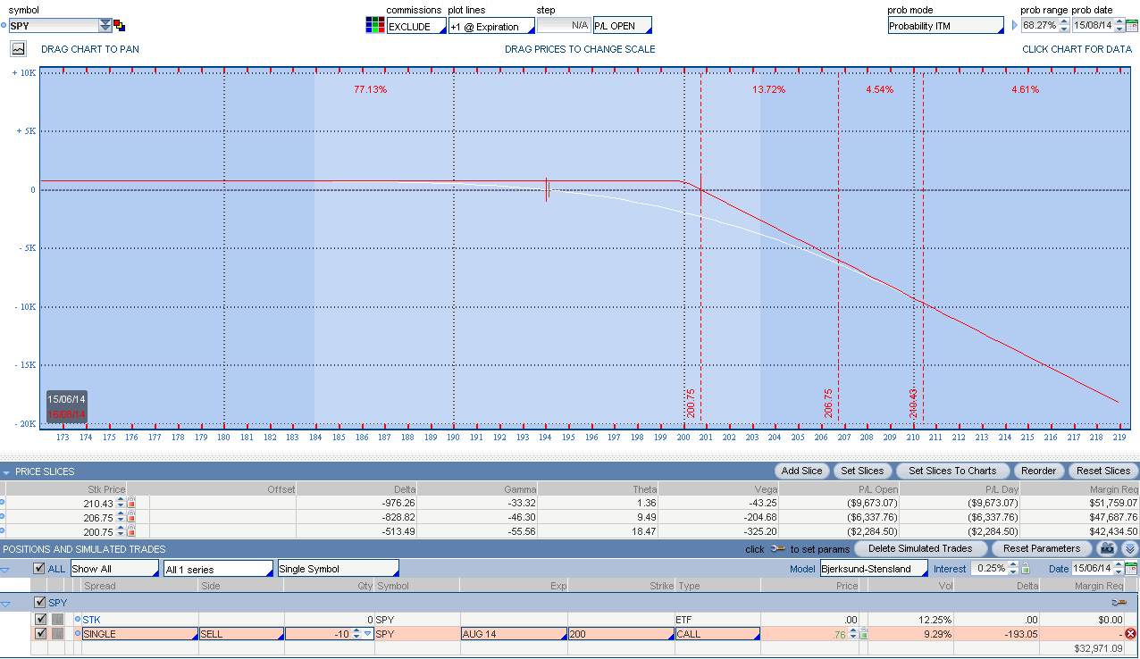Toggle lock icon beside .76 price
Image resolution: width=1140 pixels, height=659 pixels.
864,634
